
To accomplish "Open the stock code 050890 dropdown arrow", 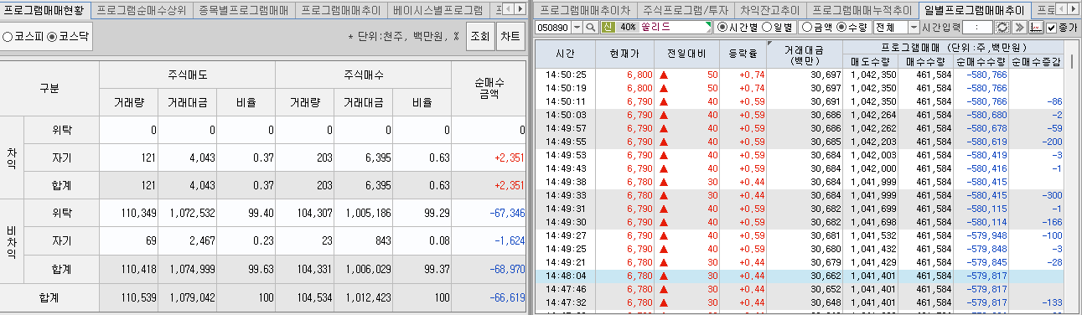I will coord(577,27).
